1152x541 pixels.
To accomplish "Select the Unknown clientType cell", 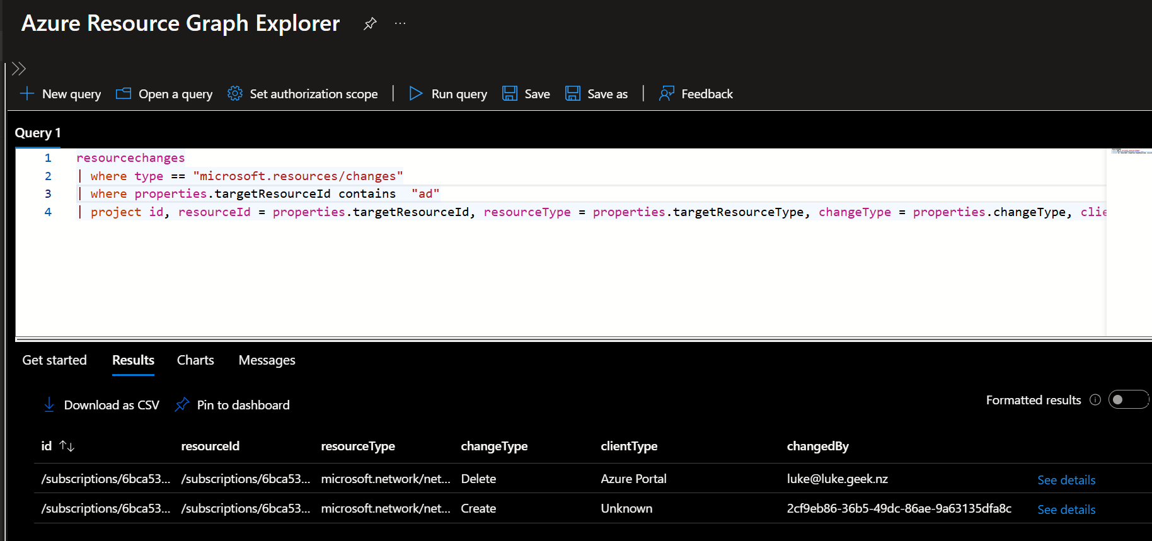I will [x=626, y=508].
